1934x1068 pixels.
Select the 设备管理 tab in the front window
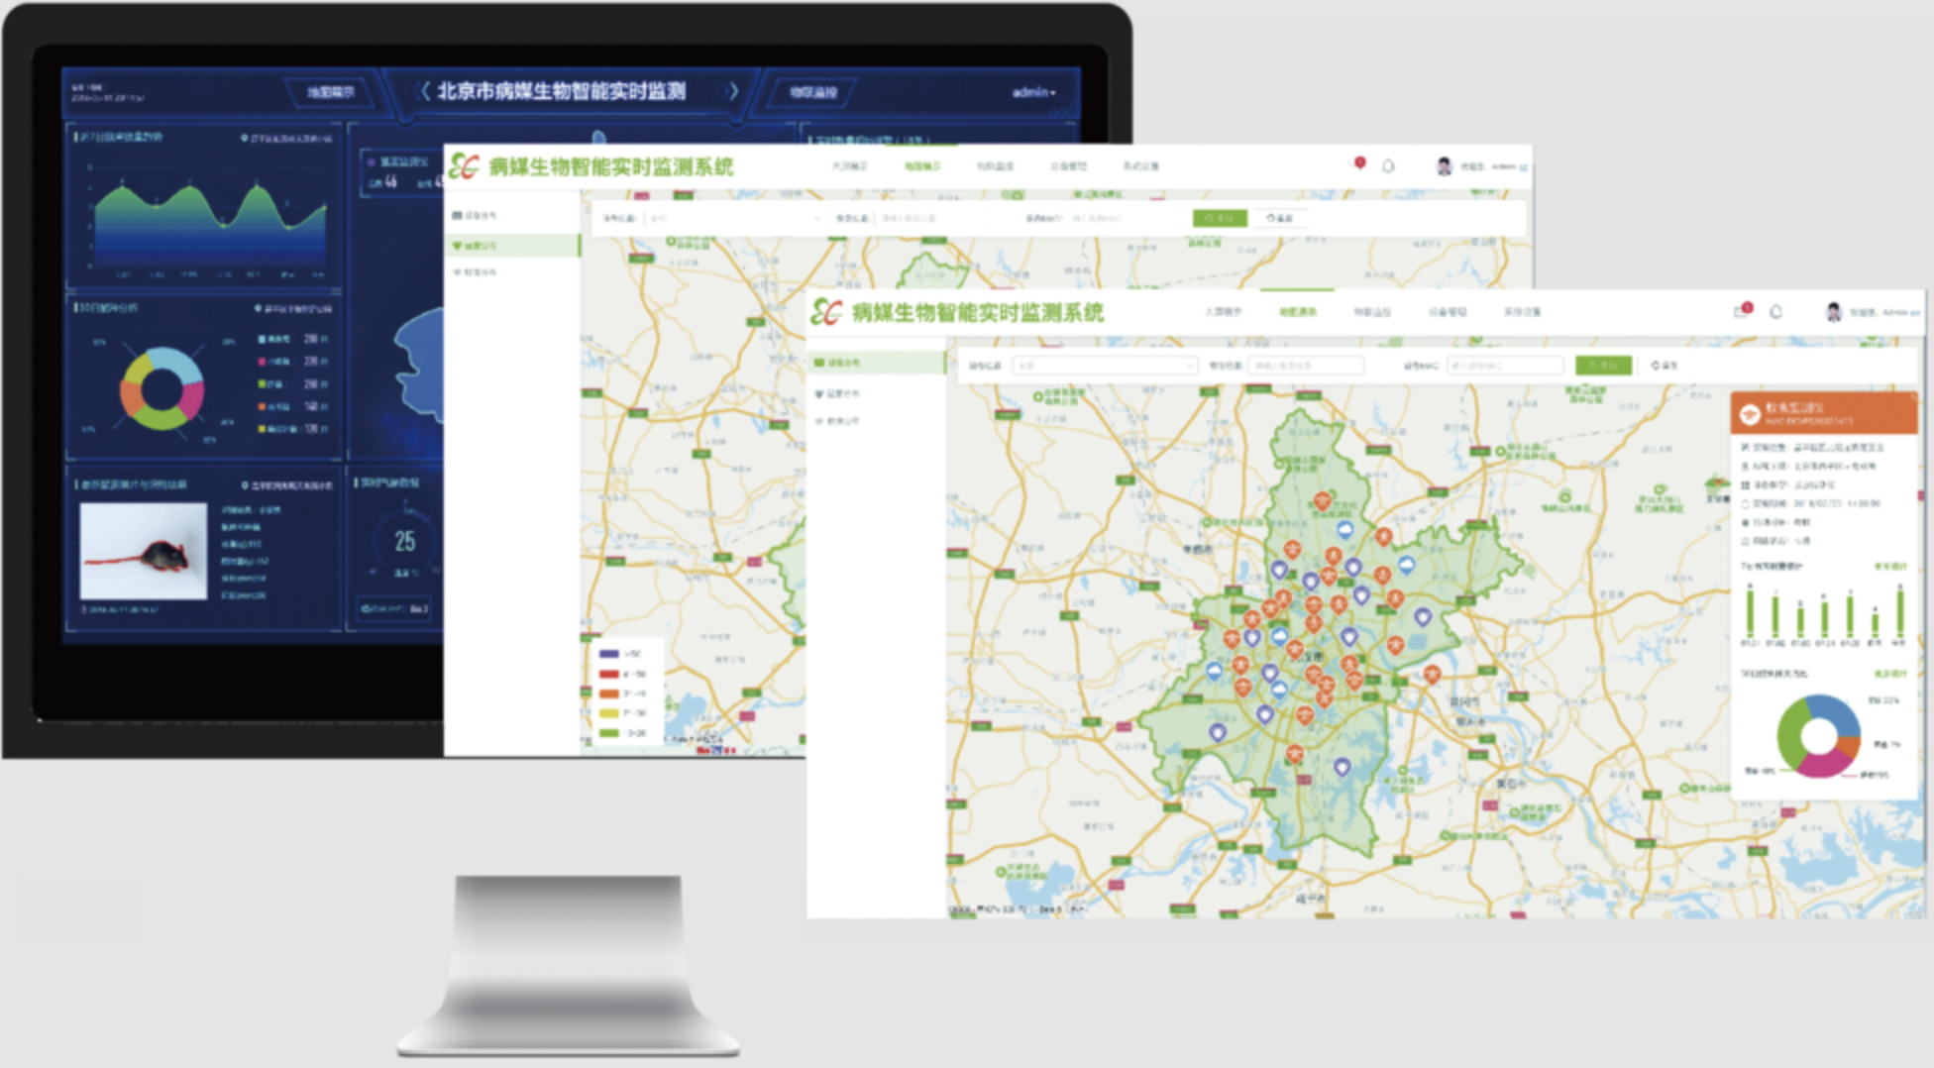[1448, 312]
